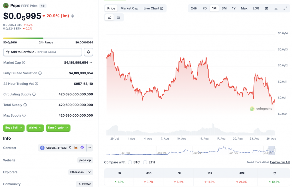The height and width of the screenshot is (187, 292).
Task: Click the highlighted navigator range window
Action: click(x=271, y=150)
